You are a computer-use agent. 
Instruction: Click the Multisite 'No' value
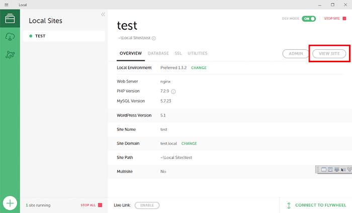[163, 171]
